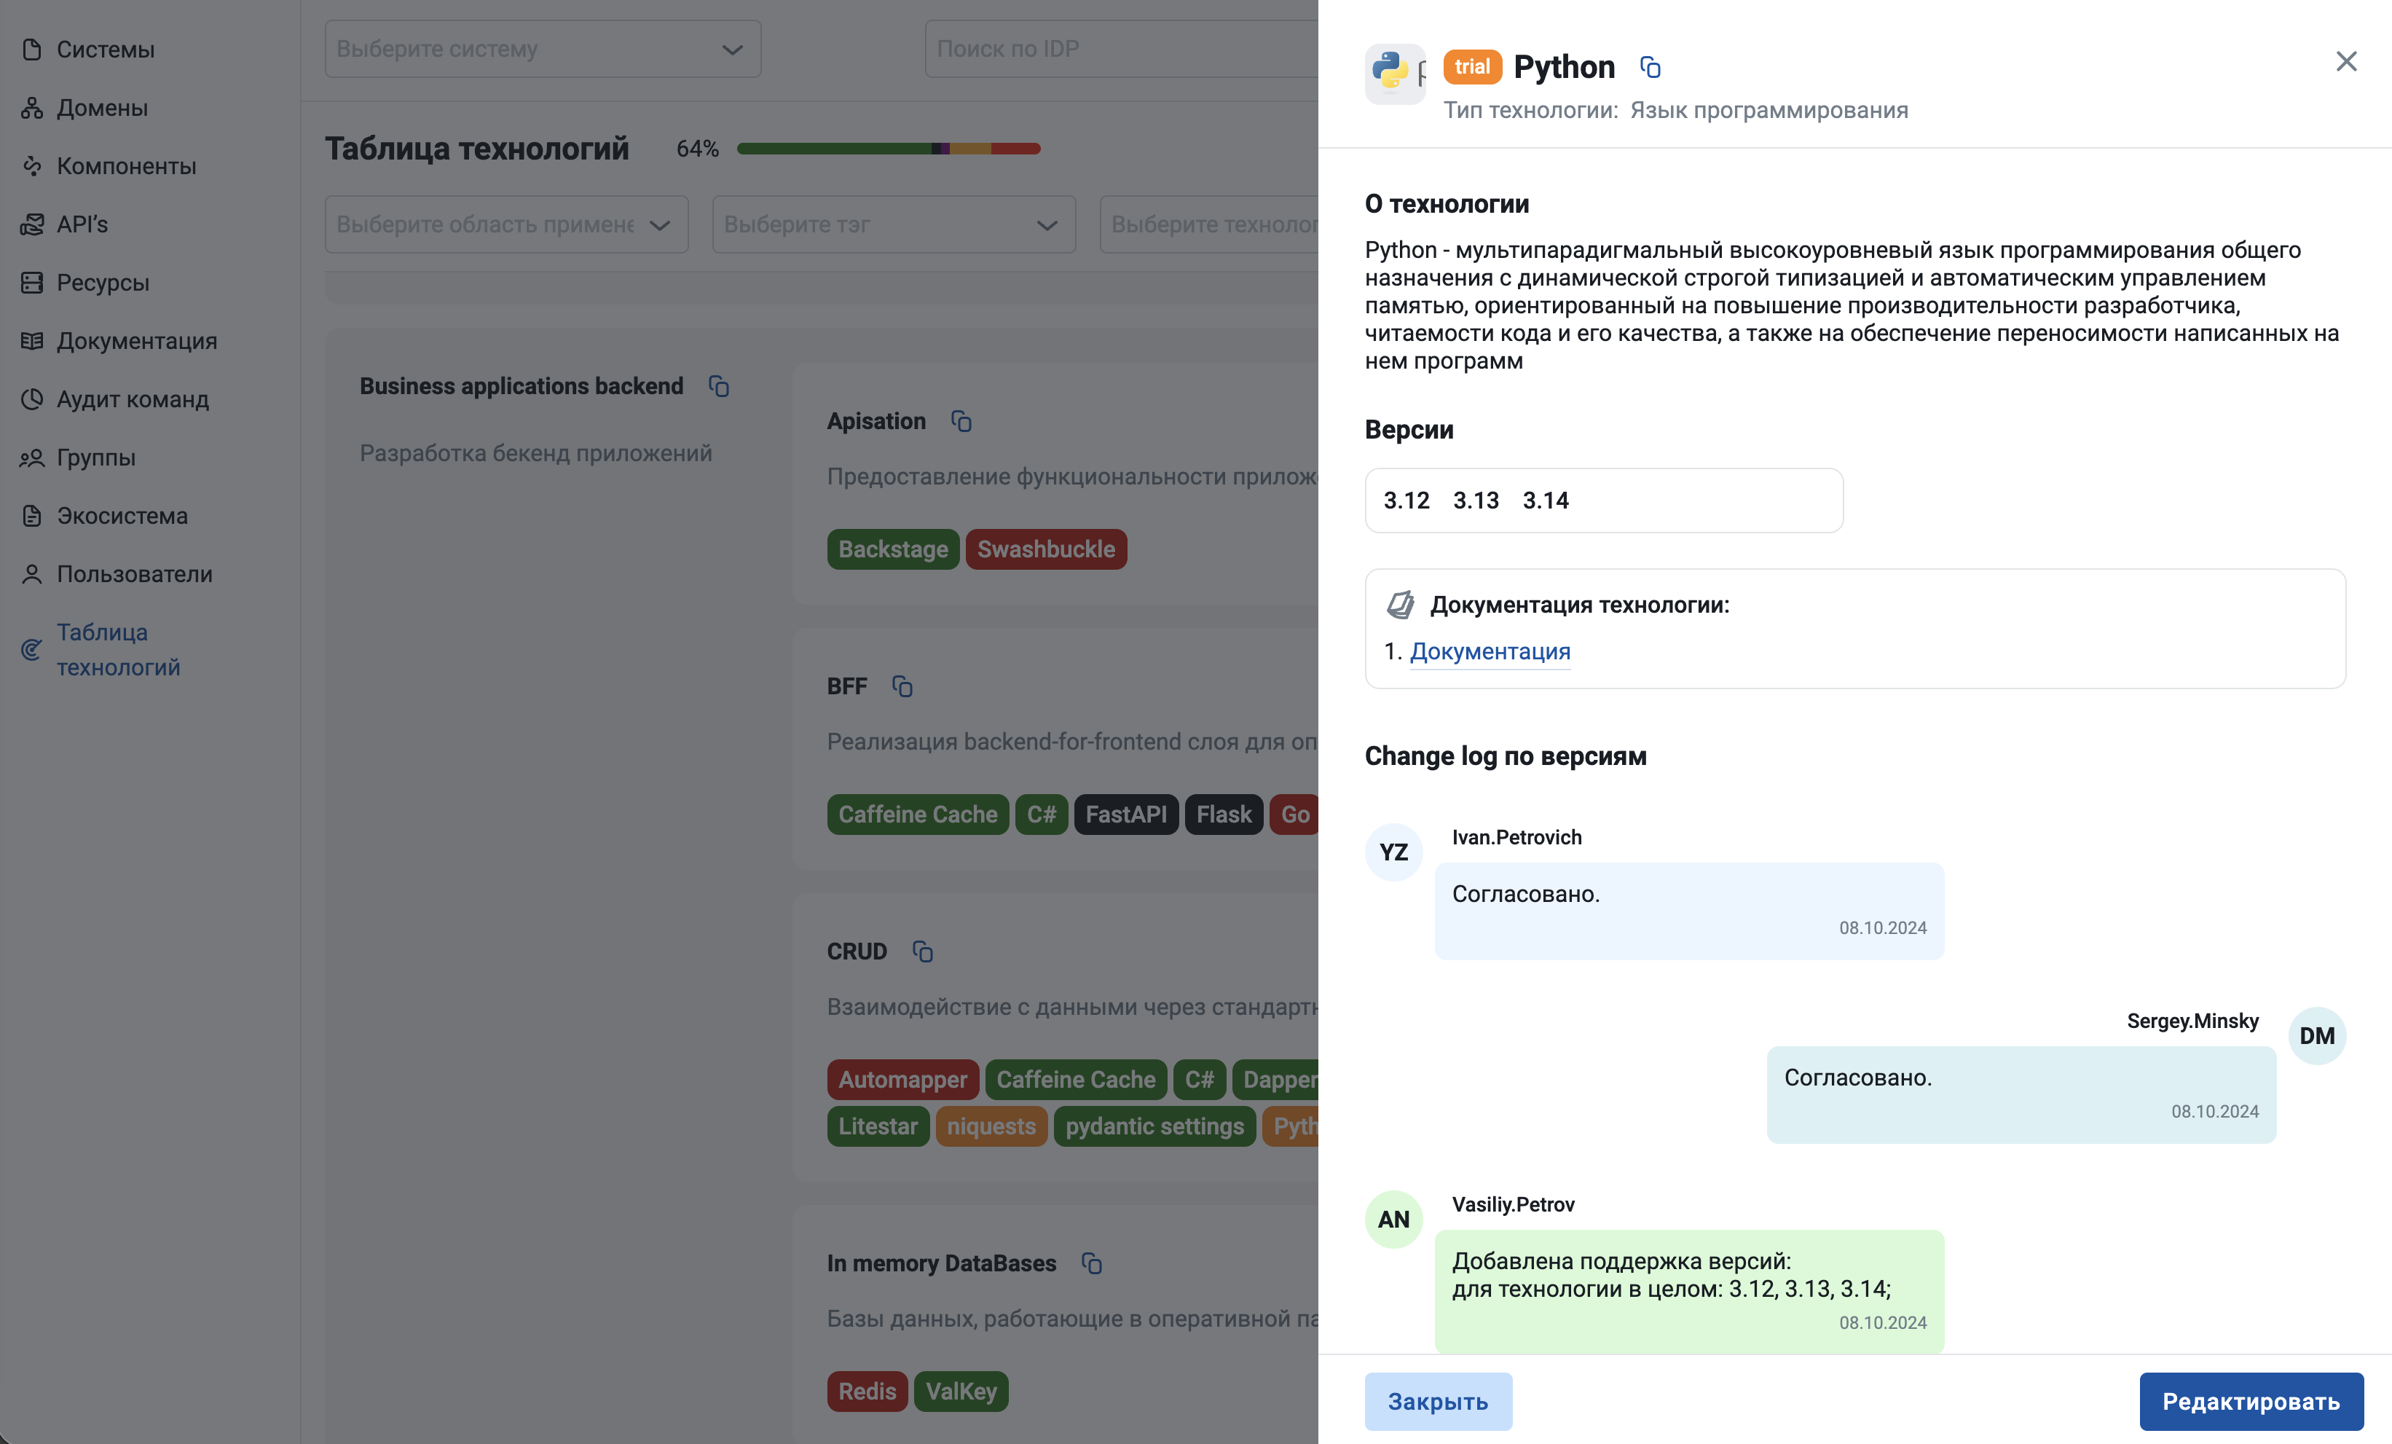Select Python version 3.14
The height and width of the screenshot is (1444, 2392).
(x=1546, y=500)
